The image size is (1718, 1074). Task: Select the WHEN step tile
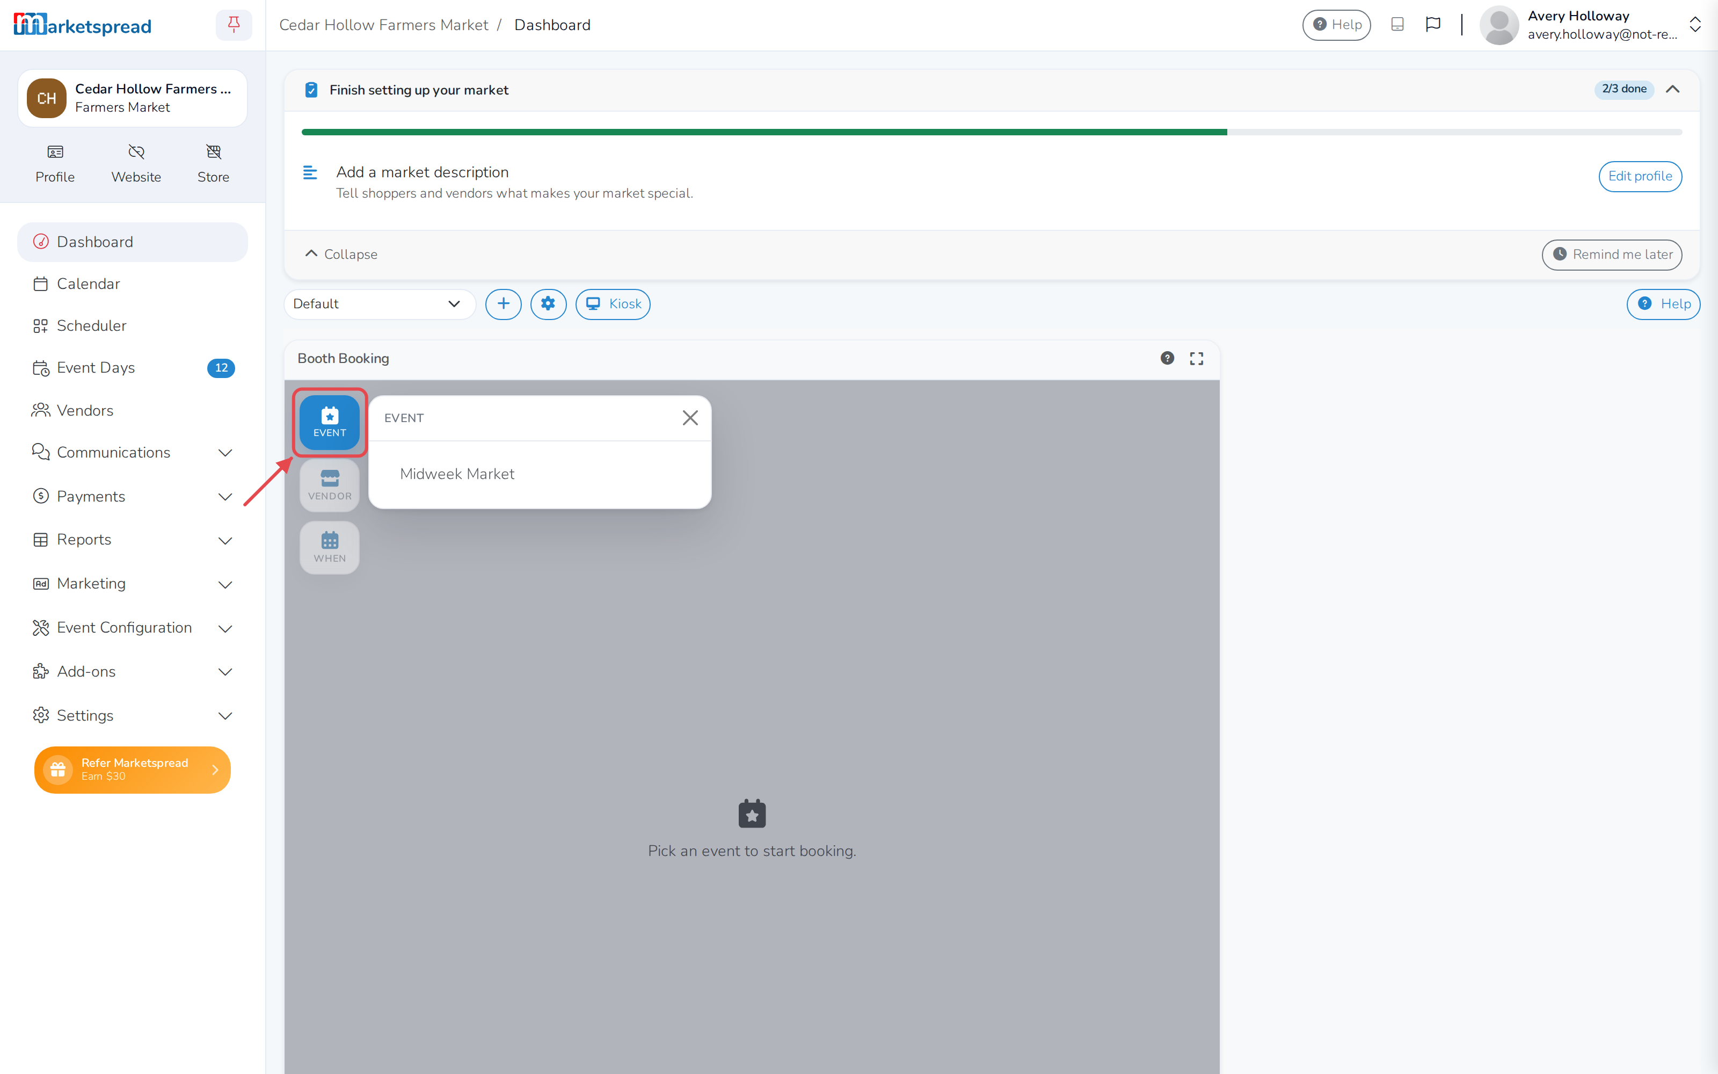coord(330,548)
